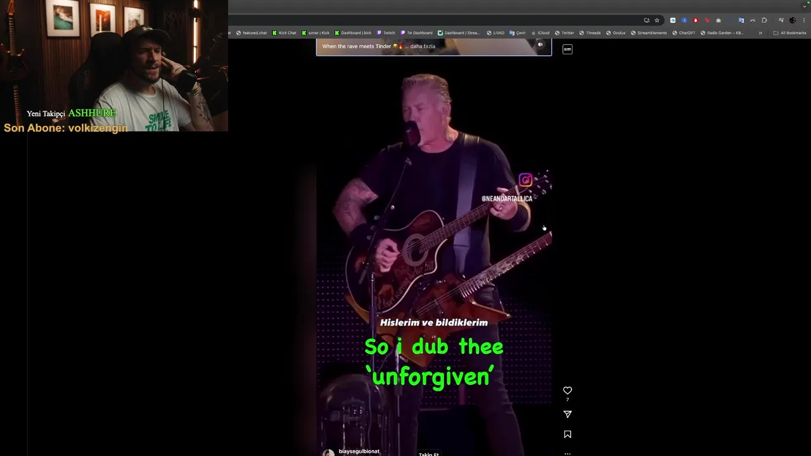
Task: Click the blue circular extension icon
Action: pos(684,20)
